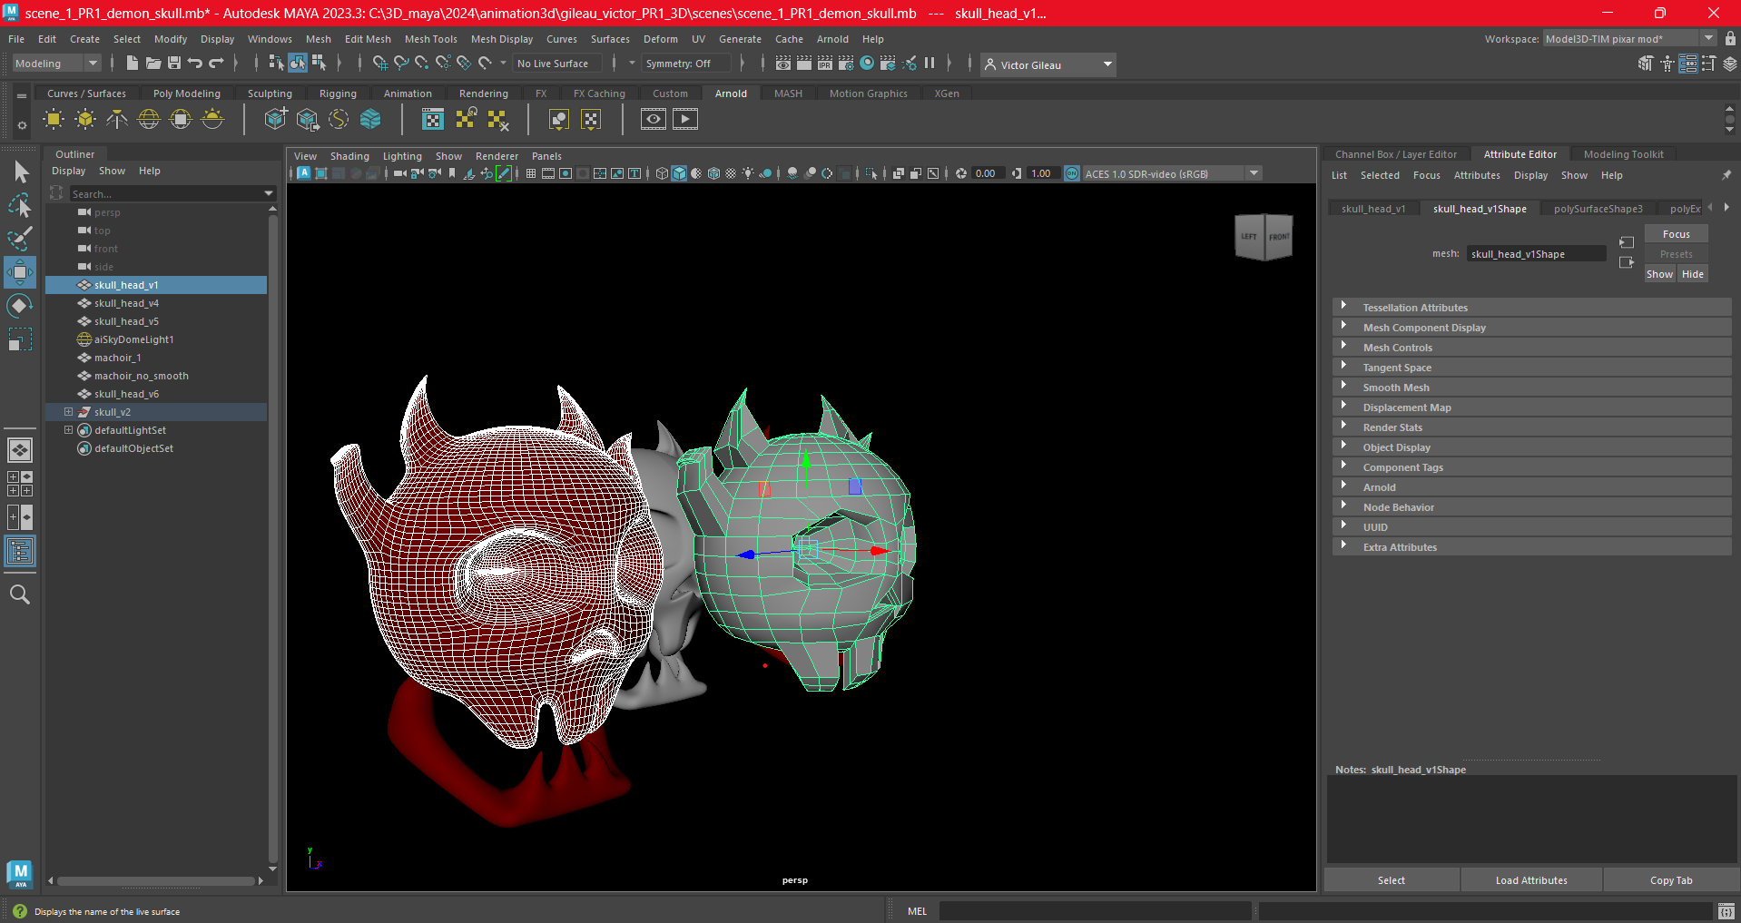The width and height of the screenshot is (1741, 923).
Task: Create an Arnold physical sky
Action: click(212, 119)
